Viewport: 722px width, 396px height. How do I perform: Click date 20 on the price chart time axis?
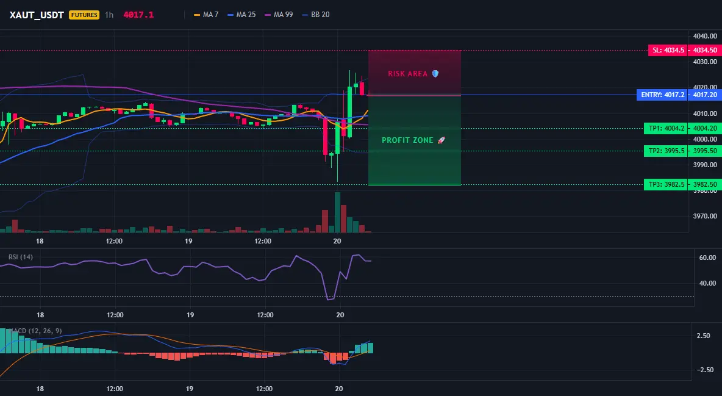click(x=337, y=241)
